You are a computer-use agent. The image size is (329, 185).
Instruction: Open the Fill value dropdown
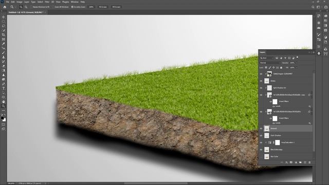click(x=297, y=67)
